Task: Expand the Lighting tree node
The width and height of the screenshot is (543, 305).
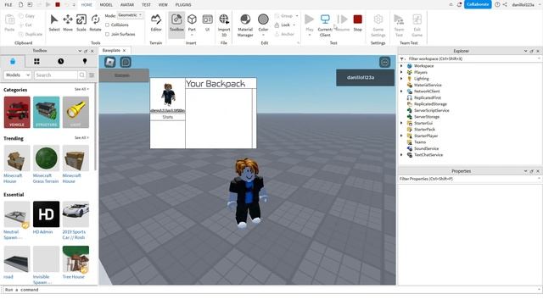Action: coord(401,79)
